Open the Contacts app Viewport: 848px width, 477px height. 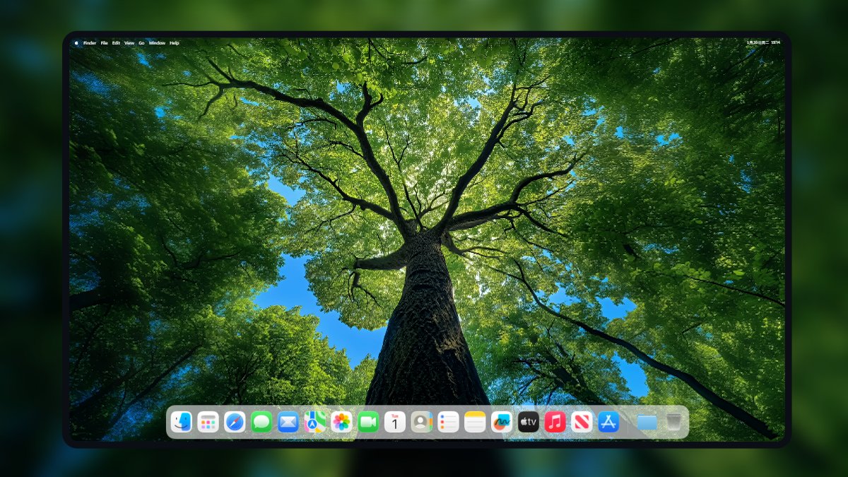coord(422,423)
